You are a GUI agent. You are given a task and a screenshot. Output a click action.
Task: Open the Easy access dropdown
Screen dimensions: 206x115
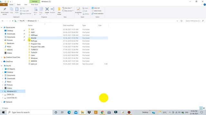(x=68, y=11)
